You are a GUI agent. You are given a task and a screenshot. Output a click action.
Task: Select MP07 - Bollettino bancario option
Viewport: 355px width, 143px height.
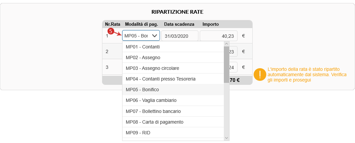tap(173, 111)
